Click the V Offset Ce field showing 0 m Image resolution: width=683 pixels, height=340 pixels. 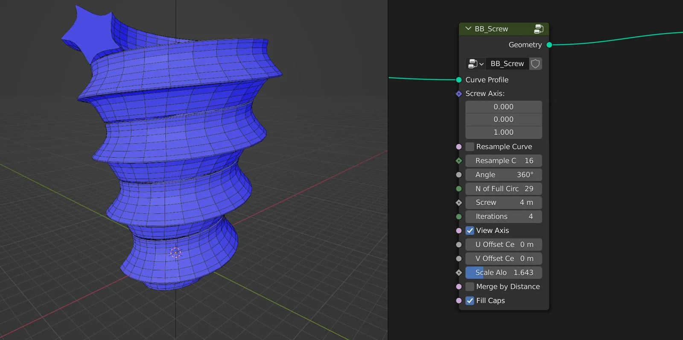tap(504, 258)
